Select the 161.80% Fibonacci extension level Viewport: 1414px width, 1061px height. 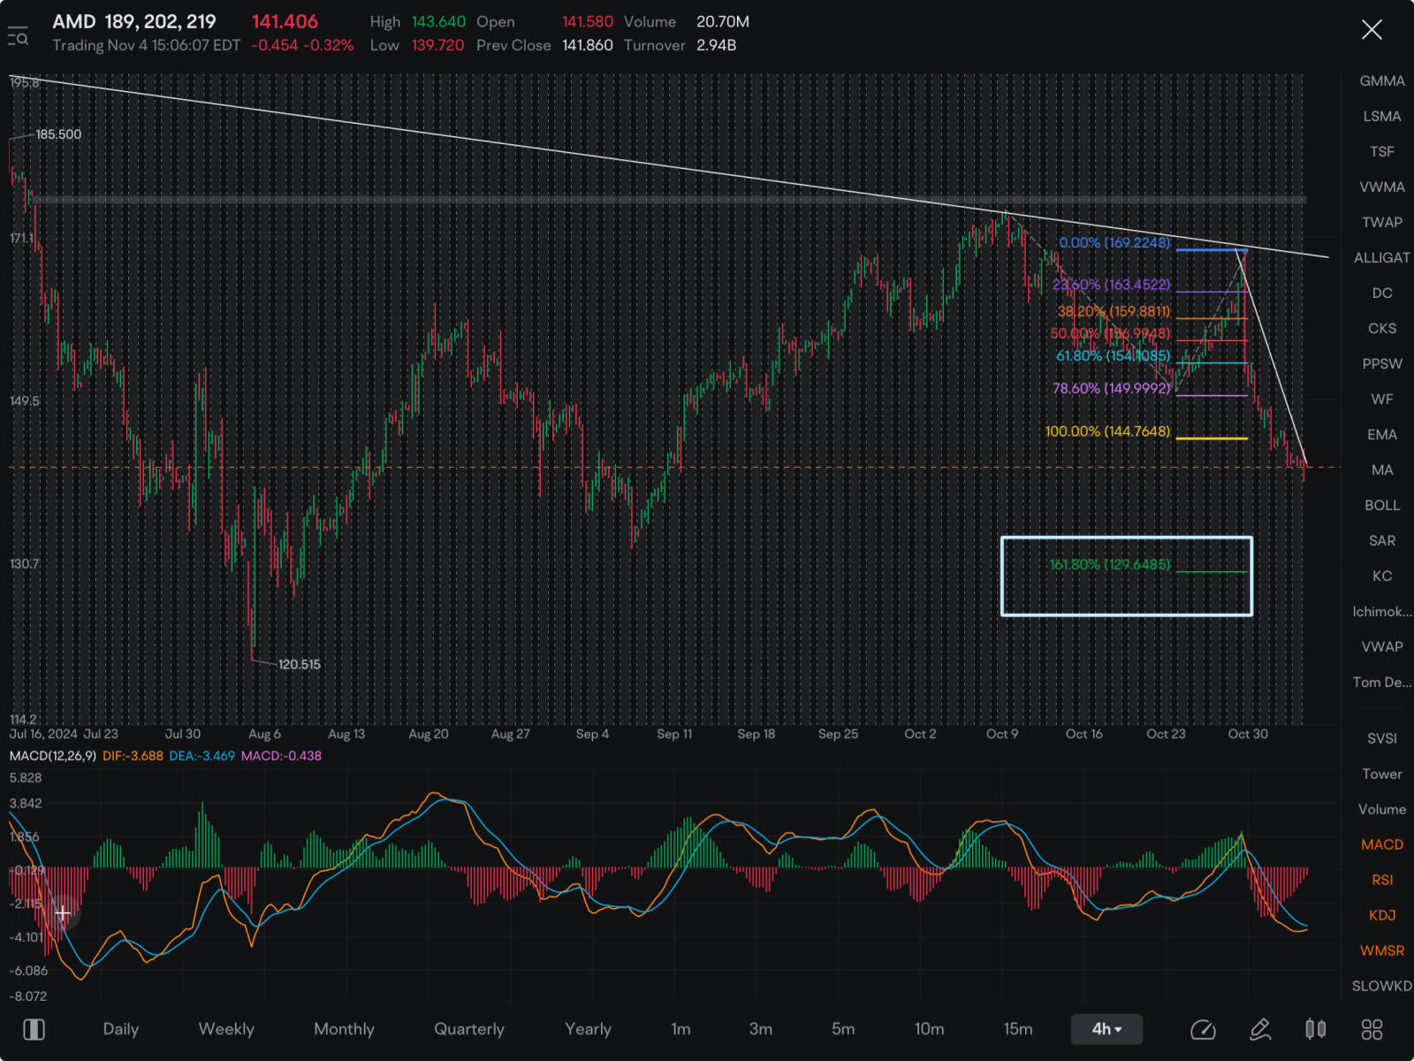click(x=1110, y=564)
